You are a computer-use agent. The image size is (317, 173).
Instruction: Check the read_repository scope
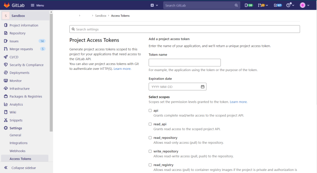150,138
